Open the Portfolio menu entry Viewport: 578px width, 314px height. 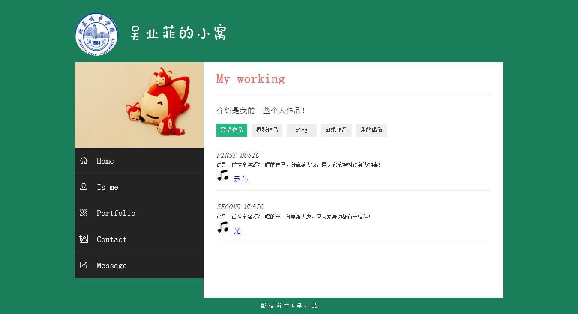click(x=139, y=213)
